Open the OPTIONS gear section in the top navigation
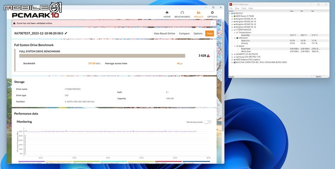Viewport: 335px width, 169px height. (x=212, y=15)
